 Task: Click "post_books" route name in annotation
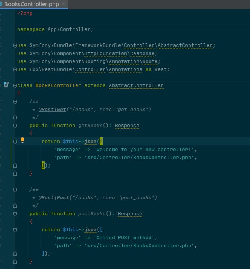(x=136, y=198)
